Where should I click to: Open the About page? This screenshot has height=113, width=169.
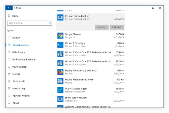tap(16, 103)
